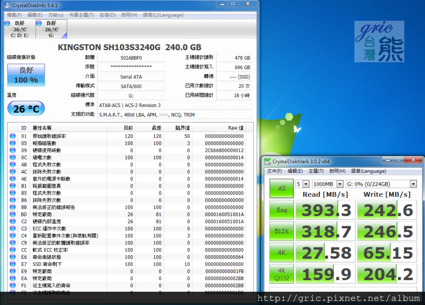Select the C: D: E: disk tab at 36 °C
Screen dimensions: 425x305
coord(20,29)
